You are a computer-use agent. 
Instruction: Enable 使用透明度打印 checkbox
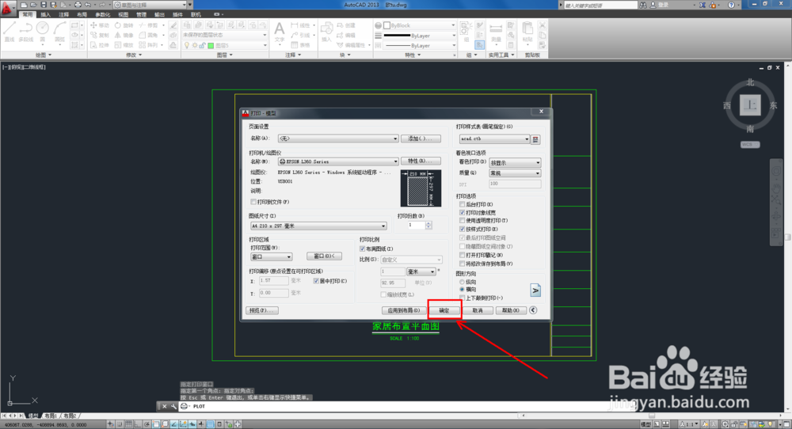pyautogui.click(x=463, y=221)
